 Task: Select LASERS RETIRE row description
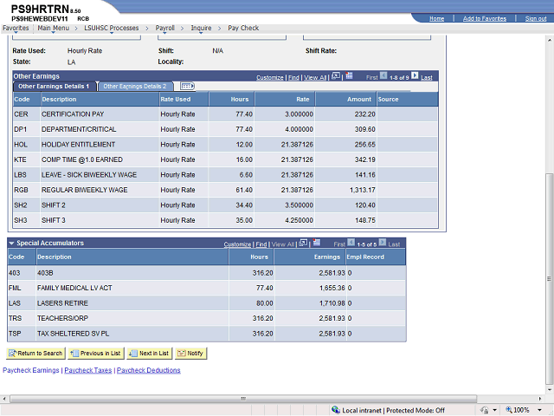click(62, 303)
